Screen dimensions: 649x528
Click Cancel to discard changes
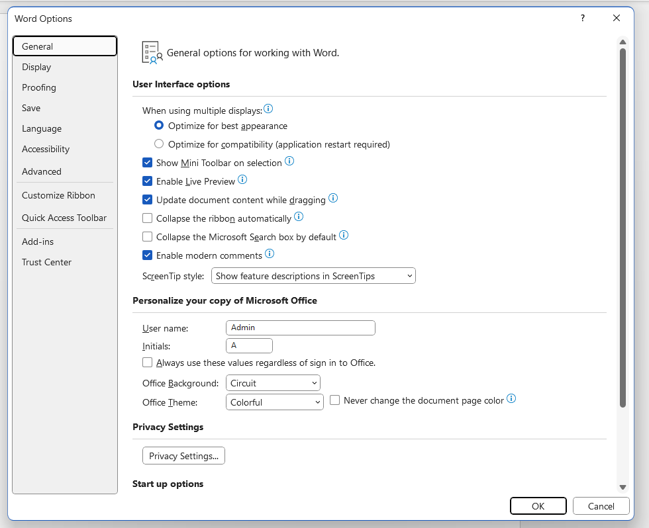[x=601, y=506]
